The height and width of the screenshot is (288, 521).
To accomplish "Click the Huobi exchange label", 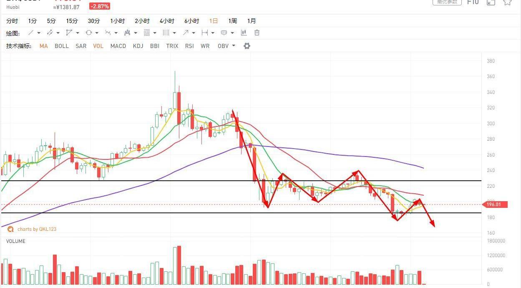I will 13,7.
